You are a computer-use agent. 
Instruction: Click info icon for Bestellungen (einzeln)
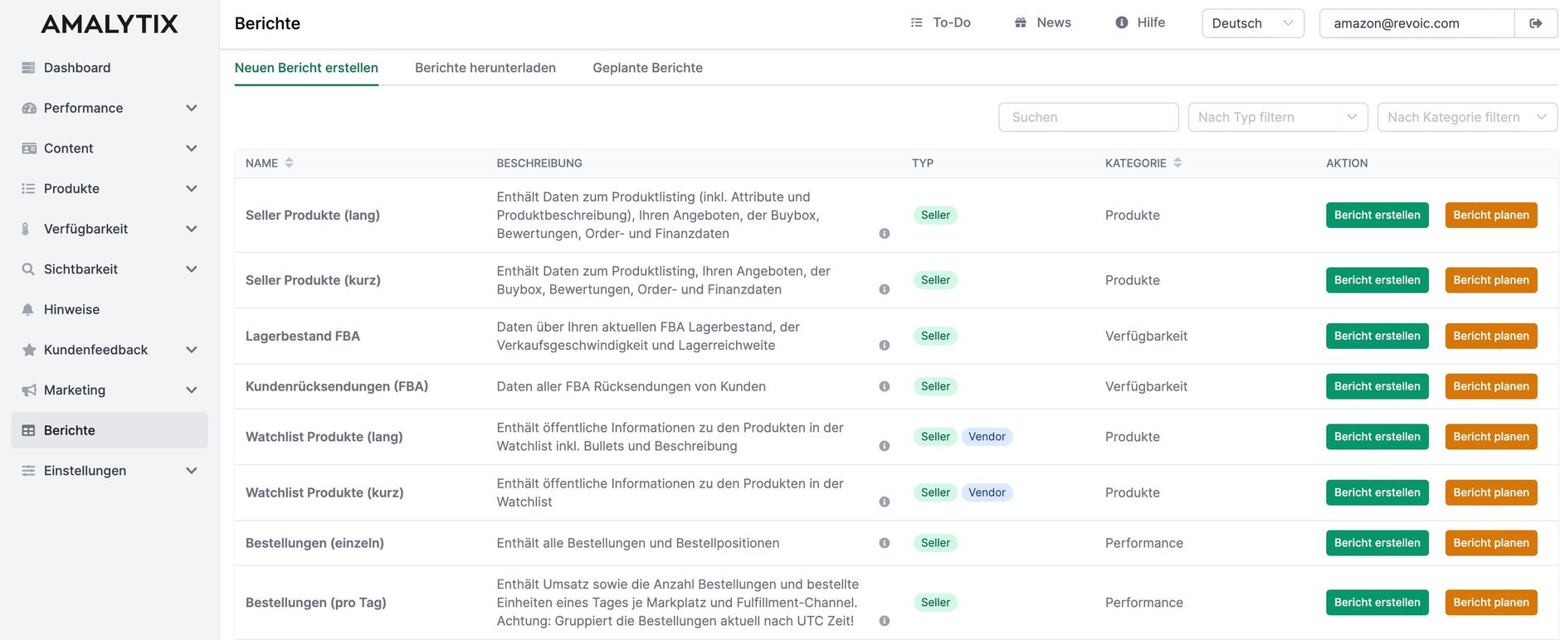885,543
